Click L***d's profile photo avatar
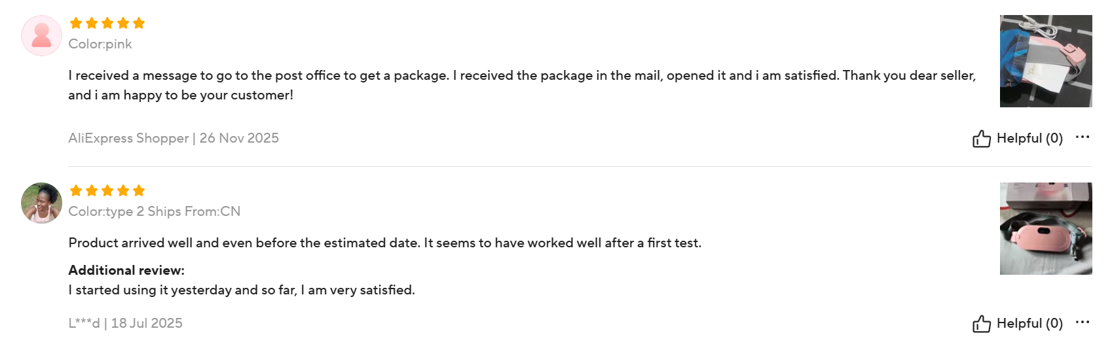This screenshot has height=350, width=1112. click(x=41, y=203)
